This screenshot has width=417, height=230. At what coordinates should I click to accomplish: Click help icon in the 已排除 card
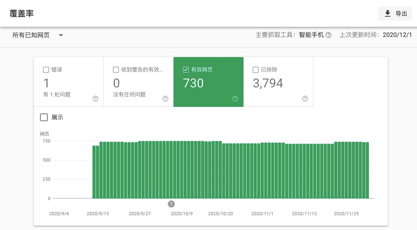pos(305,99)
